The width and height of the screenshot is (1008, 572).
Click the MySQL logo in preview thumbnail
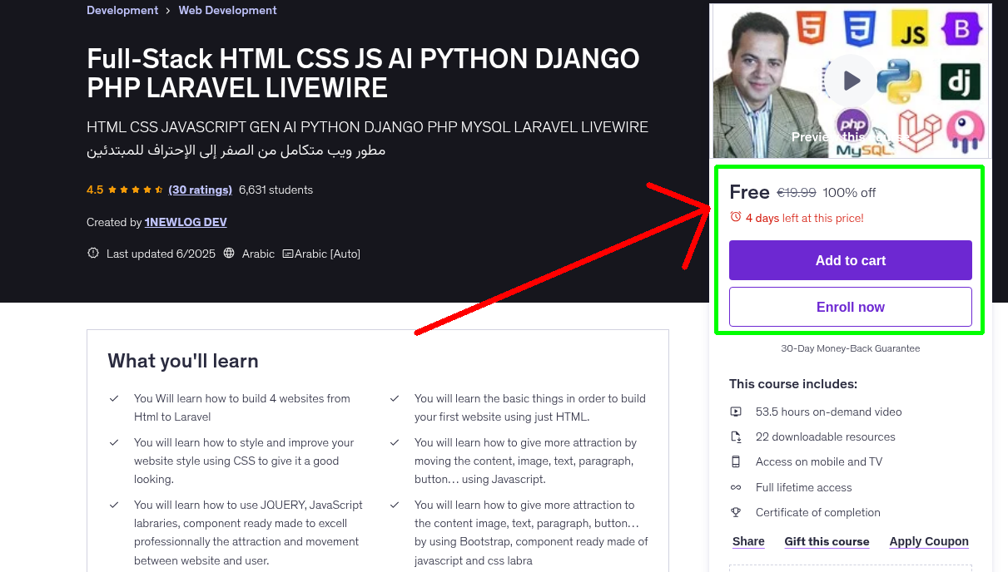coord(866,150)
